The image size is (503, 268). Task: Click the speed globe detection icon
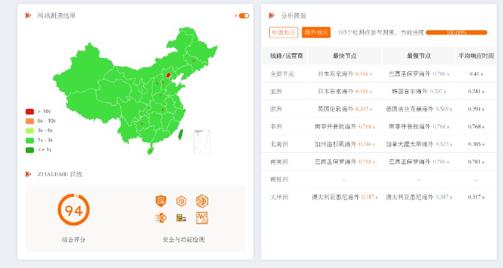pyautogui.click(x=161, y=218)
